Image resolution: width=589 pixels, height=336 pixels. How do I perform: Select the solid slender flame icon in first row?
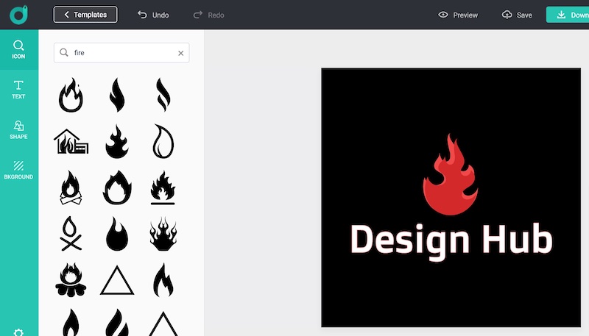click(x=117, y=95)
